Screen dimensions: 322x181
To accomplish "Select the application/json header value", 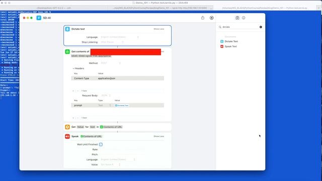I will [x=107, y=78].
